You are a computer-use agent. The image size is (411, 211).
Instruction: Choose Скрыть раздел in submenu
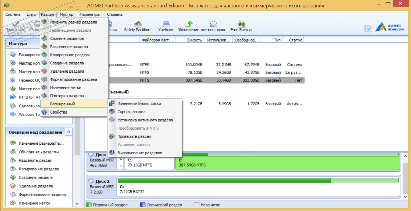click(x=145, y=112)
